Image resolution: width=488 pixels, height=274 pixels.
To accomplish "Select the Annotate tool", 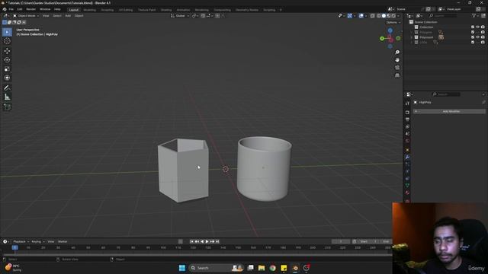I will click(7, 88).
